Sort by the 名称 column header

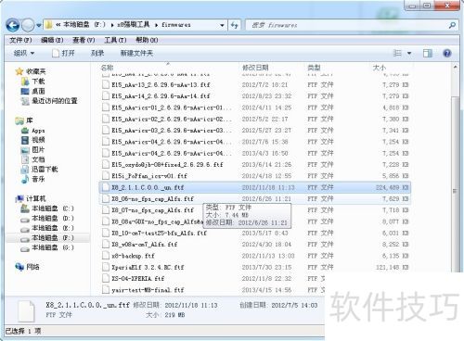tap(107, 68)
